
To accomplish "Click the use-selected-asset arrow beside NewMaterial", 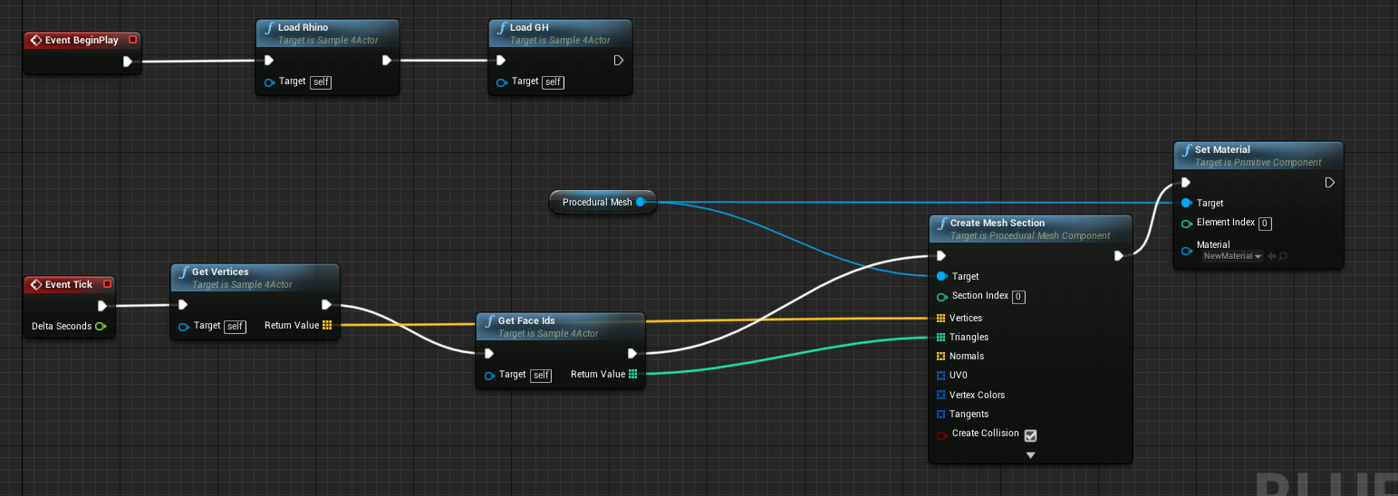I will [1272, 256].
